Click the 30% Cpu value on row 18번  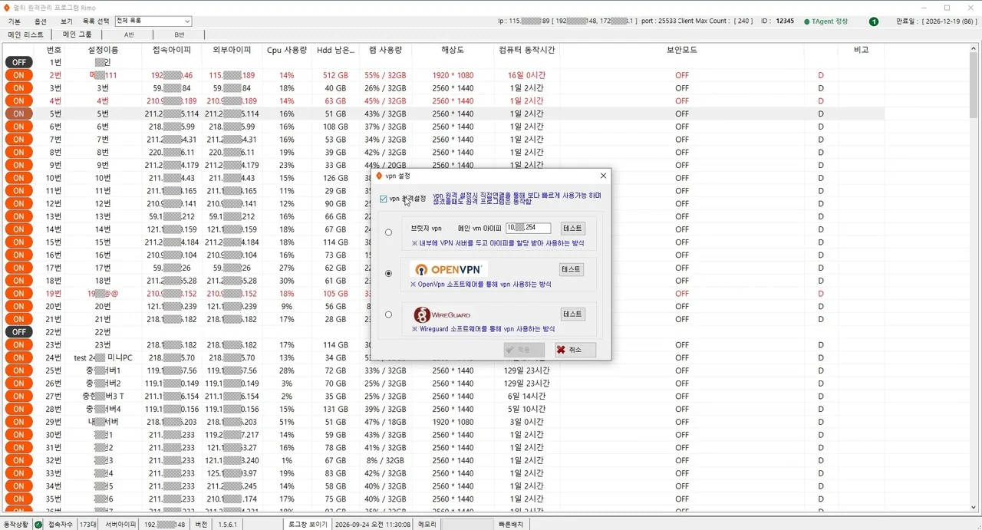(x=286, y=281)
